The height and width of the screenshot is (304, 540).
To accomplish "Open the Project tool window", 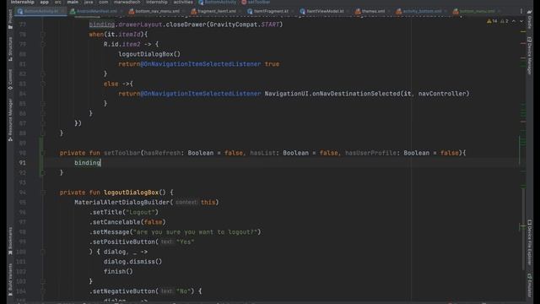I will pos(10,19).
